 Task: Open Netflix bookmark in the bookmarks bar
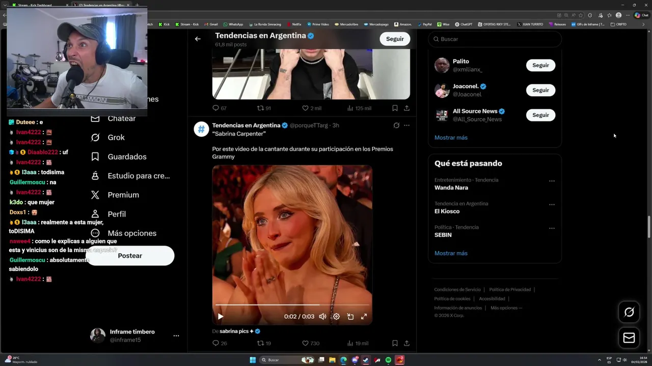(x=293, y=24)
